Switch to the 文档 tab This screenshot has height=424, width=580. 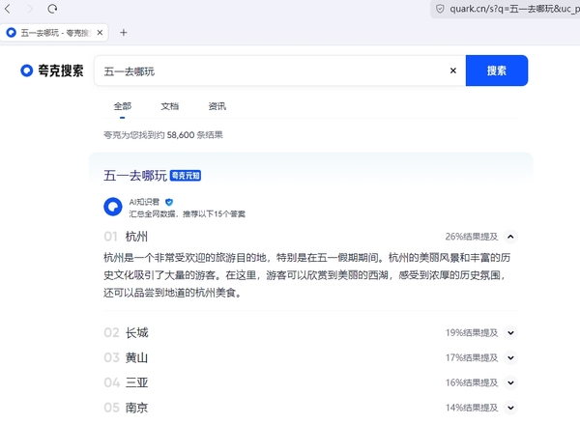(169, 106)
